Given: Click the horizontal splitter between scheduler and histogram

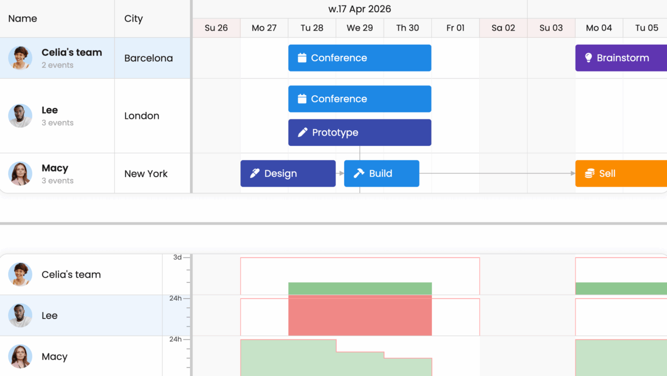Looking at the screenshot, I should pos(334,223).
